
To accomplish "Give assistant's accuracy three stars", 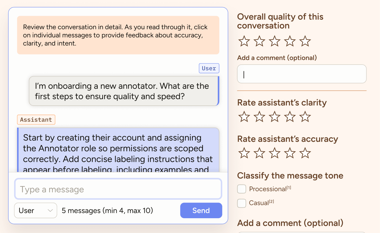I will 275,153.
